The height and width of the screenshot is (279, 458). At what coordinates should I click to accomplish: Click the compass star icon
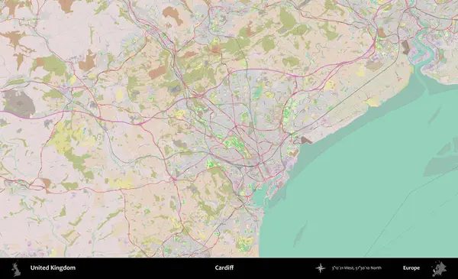(x=321, y=268)
